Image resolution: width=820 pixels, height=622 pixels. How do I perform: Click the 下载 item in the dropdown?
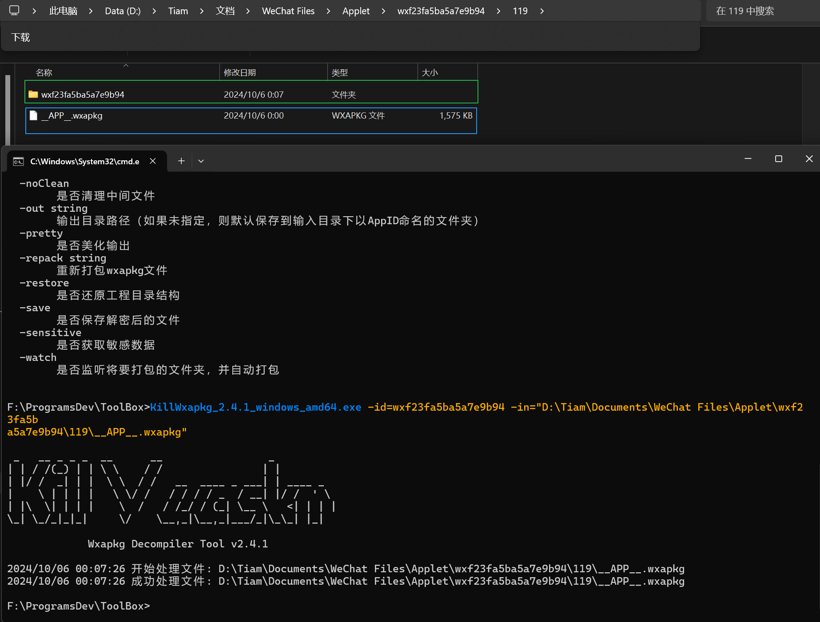click(20, 37)
